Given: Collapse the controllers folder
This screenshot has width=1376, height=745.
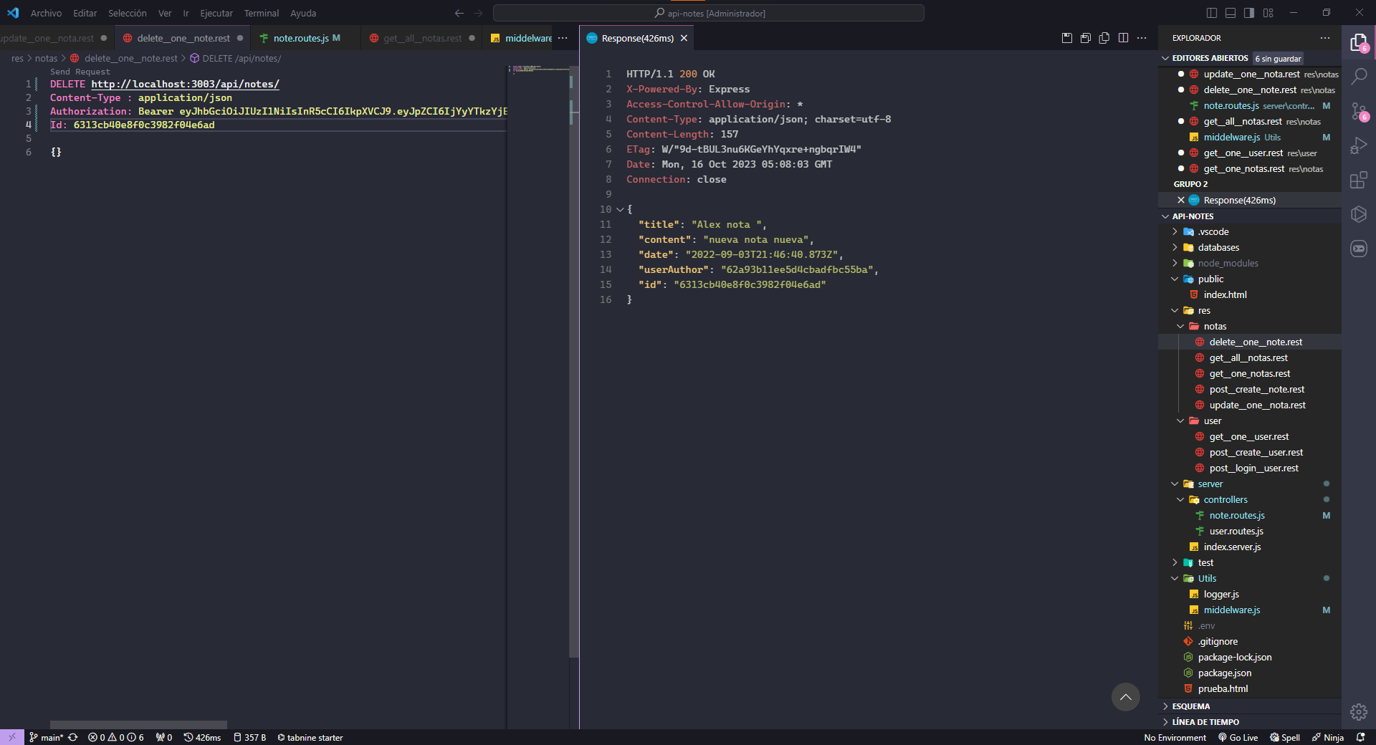Looking at the screenshot, I should pos(1180,499).
